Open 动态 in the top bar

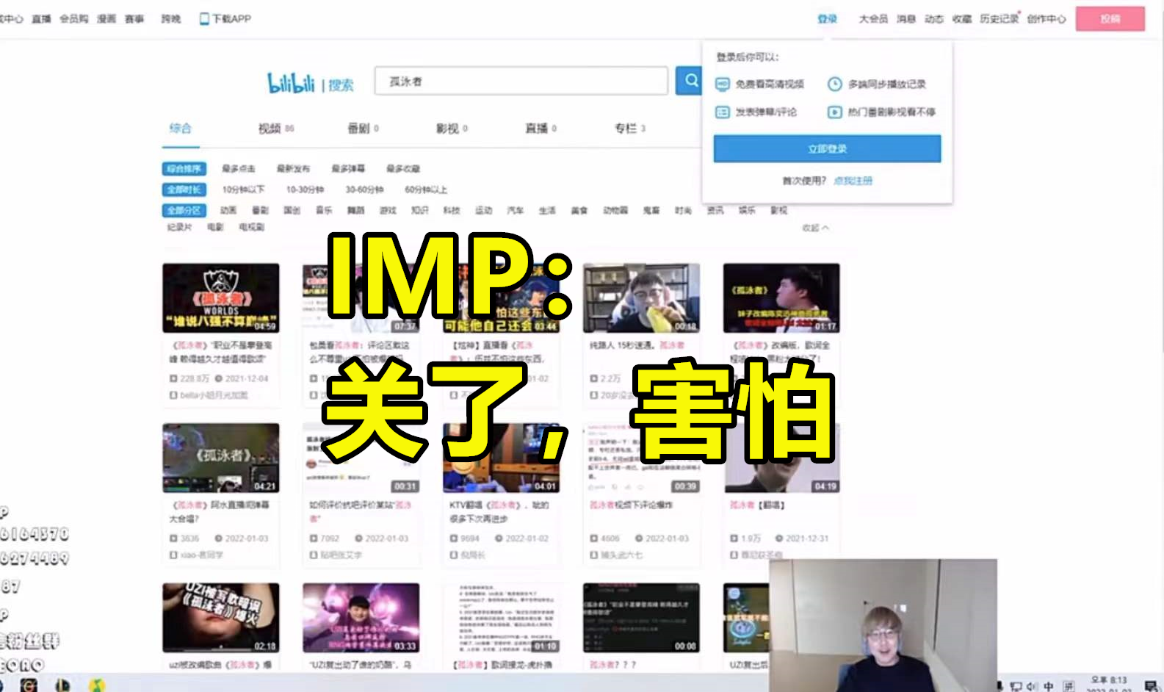pyautogui.click(x=934, y=19)
